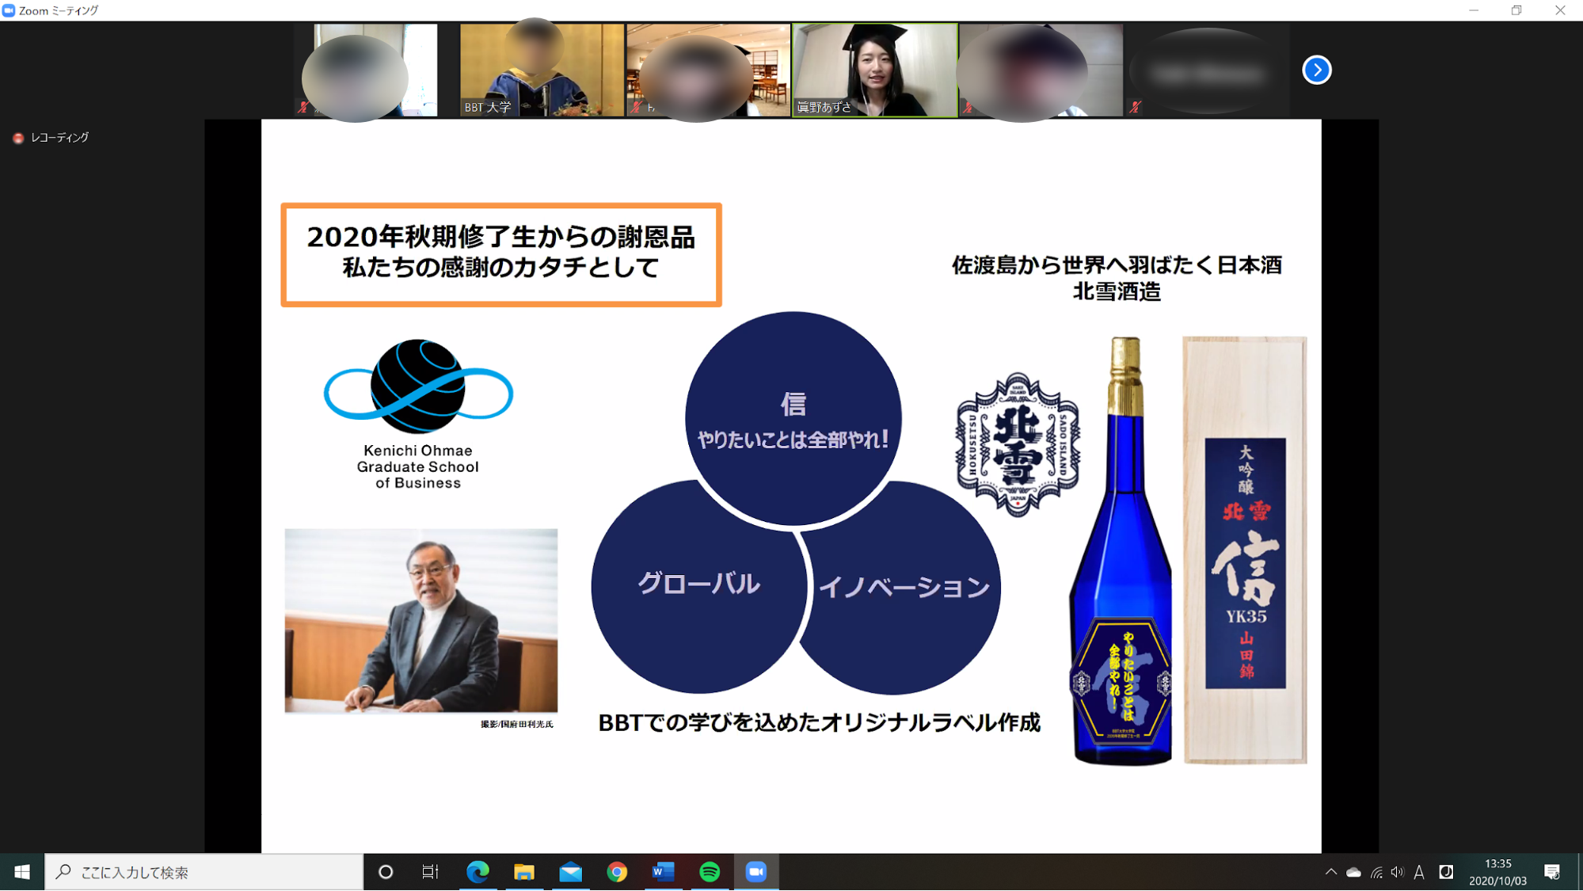Click the 2020年秋期修了生からの謝恩品 slide title box
This screenshot has height=891, width=1583.
point(501,254)
